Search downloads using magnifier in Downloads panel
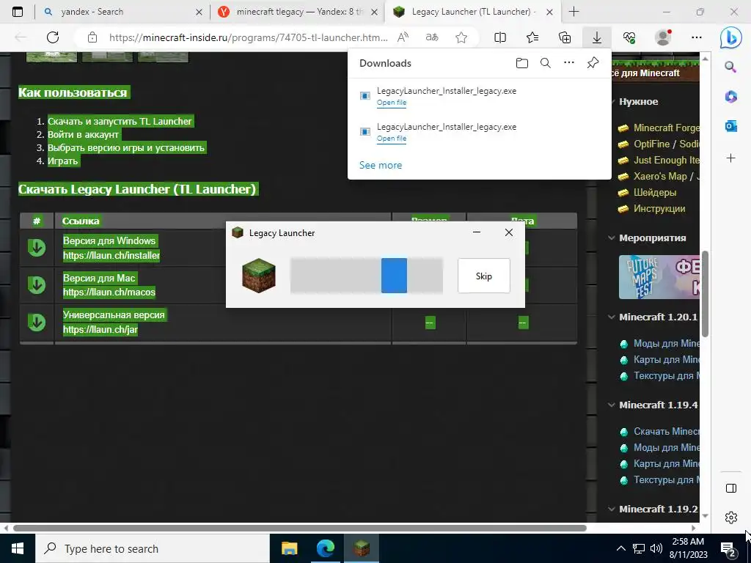751x563 pixels. pyautogui.click(x=545, y=63)
